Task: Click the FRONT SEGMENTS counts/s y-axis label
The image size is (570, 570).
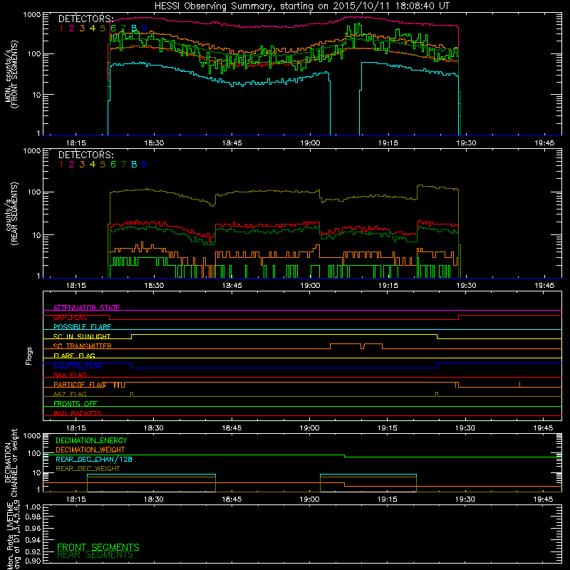Action: pos(11,74)
